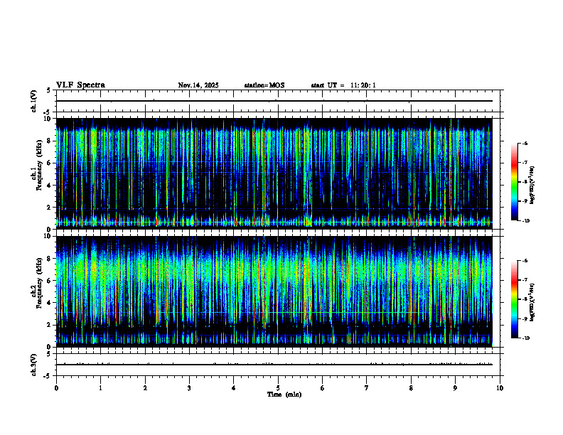Viewport: 563px width, 435px height.
Task: Click inside the ch.2 spectrogram panel
Action: click(274, 291)
